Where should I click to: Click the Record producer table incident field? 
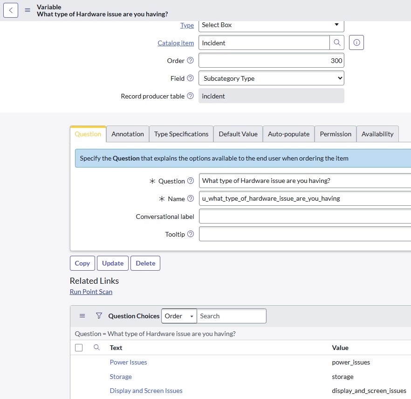(271, 96)
